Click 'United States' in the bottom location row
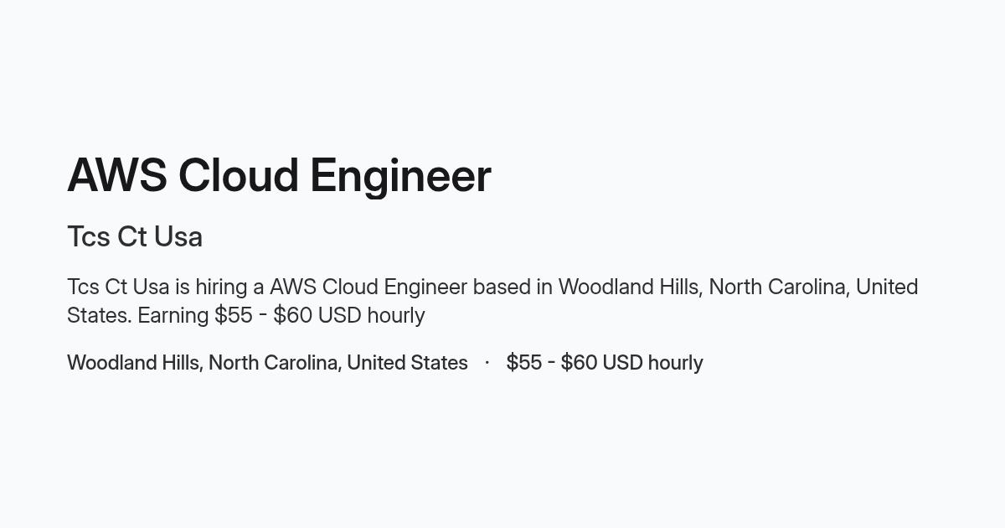1005x528 pixels. (407, 363)
